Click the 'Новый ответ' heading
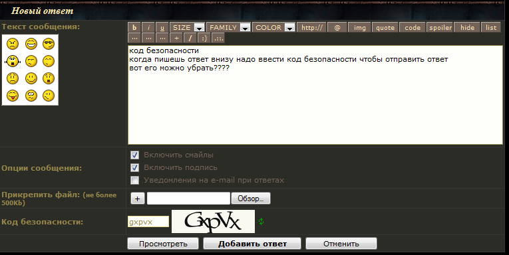Viewport: 509px width, 255px height. tap(42, 11)
